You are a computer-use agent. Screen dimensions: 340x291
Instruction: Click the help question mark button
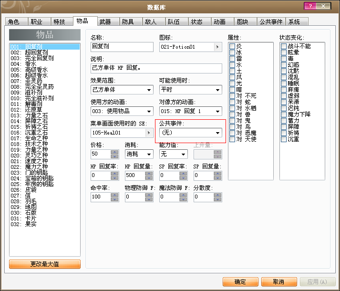pos(310,6)
